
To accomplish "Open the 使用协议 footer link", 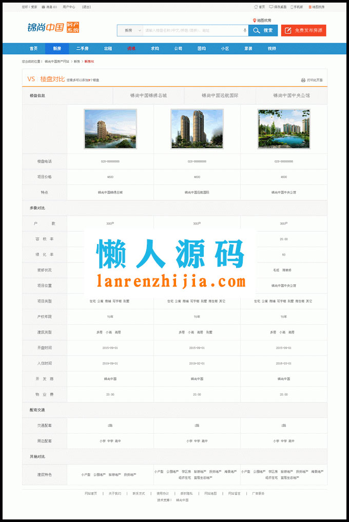I will click(163, 494).
